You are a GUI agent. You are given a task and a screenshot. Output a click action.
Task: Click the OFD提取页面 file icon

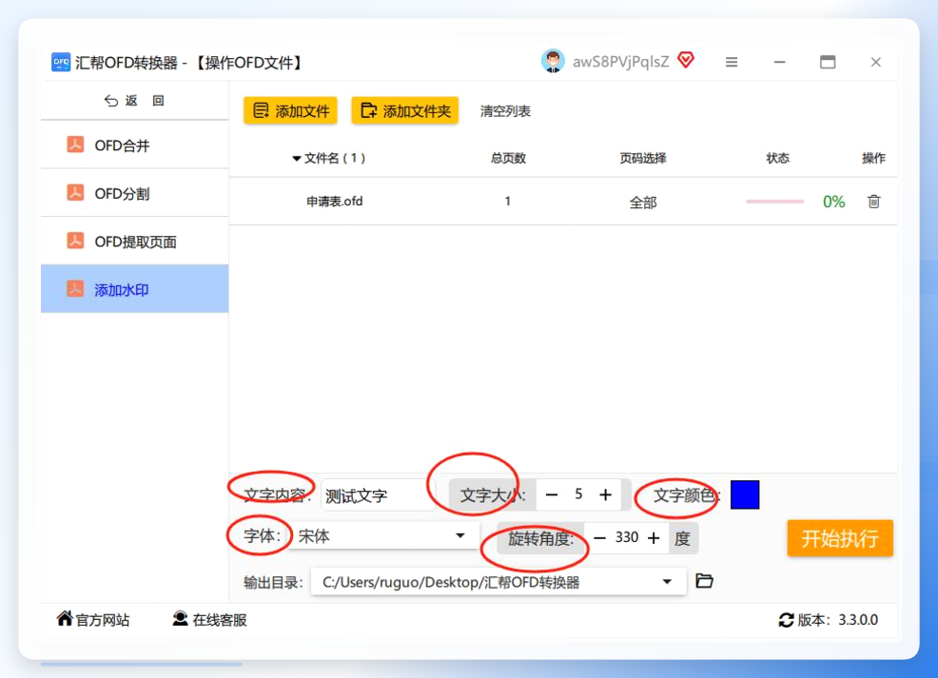[75, 241]
